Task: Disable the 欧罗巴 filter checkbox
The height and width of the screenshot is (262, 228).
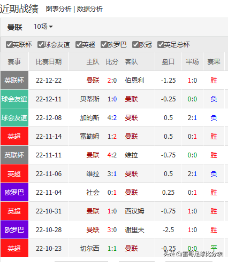Action: pos(104,44)
